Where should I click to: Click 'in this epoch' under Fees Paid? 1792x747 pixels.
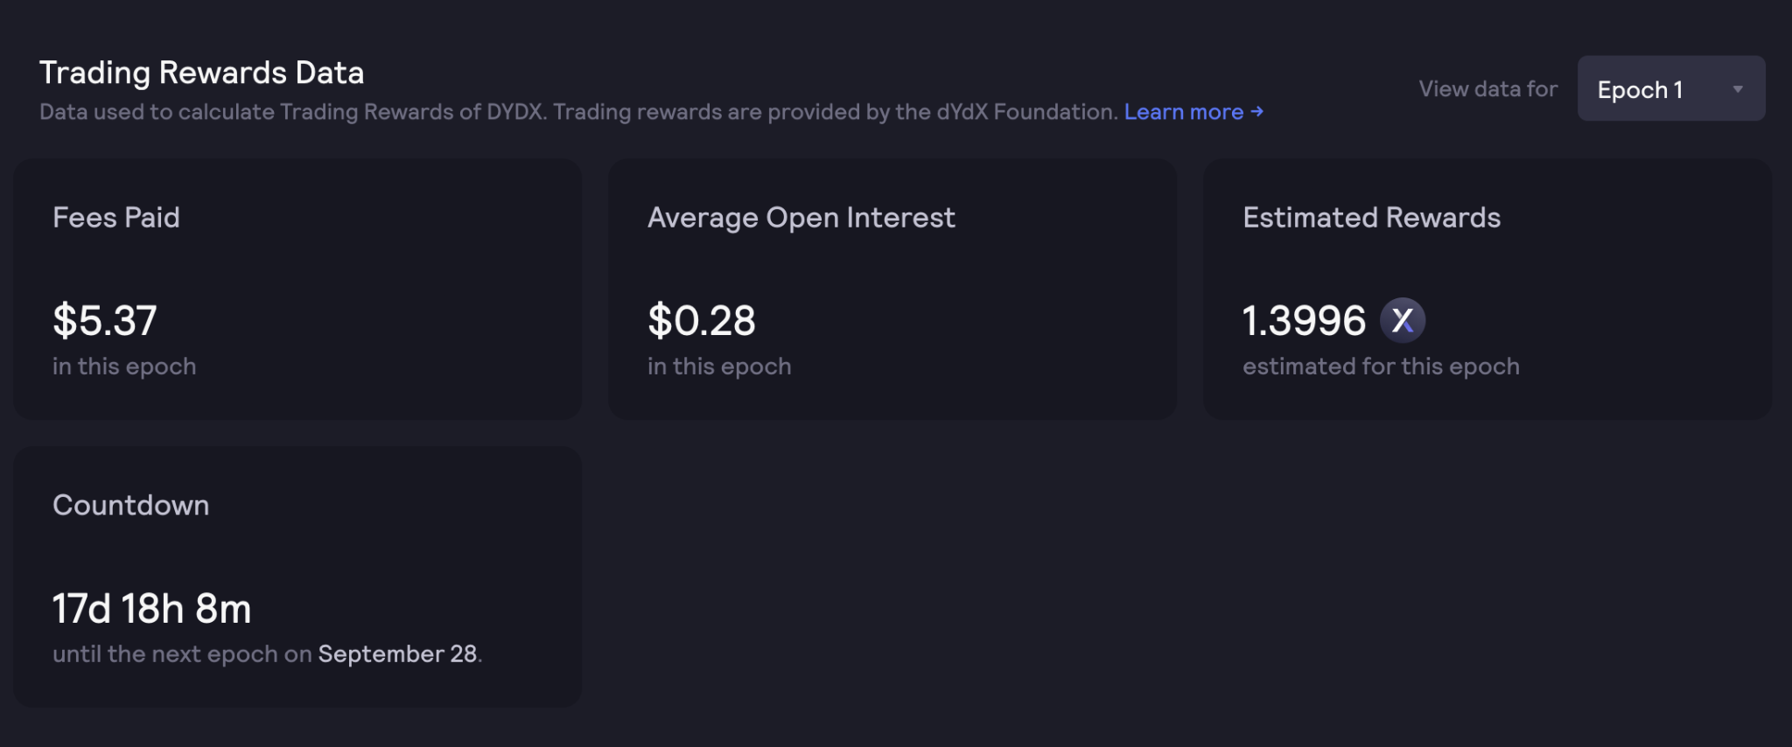point(124,367)
